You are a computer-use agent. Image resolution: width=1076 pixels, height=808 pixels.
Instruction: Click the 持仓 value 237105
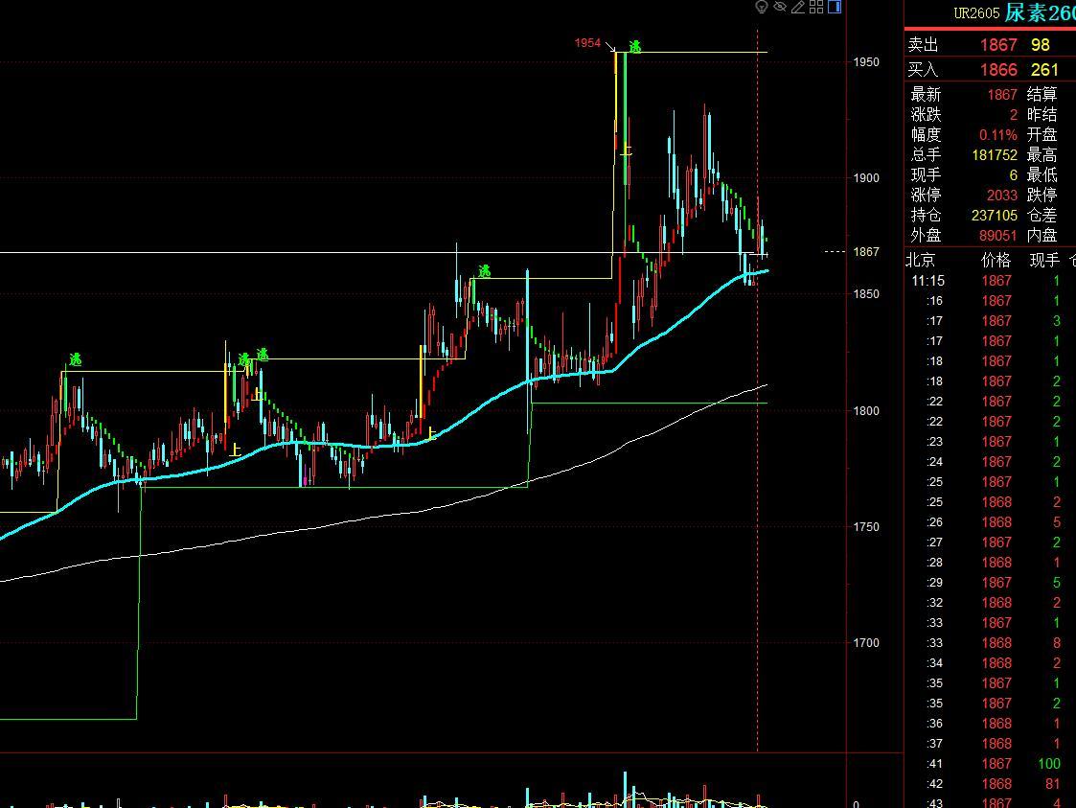click(995, 216)
